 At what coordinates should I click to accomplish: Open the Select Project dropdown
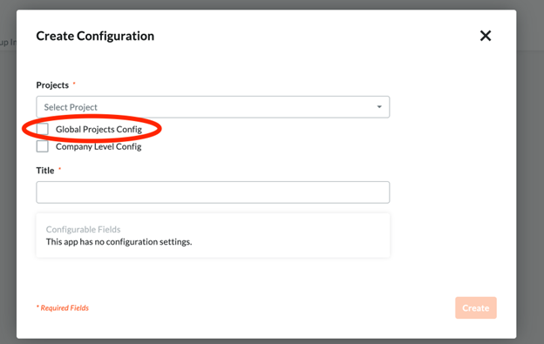[213, 107]
